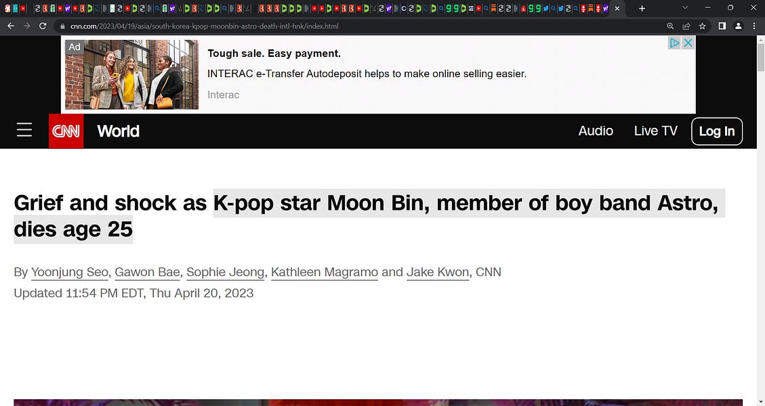Open the share this page icon

[x=686, y=26]
